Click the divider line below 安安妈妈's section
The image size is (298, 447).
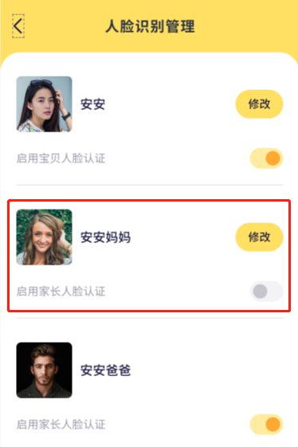click(150, 318)
